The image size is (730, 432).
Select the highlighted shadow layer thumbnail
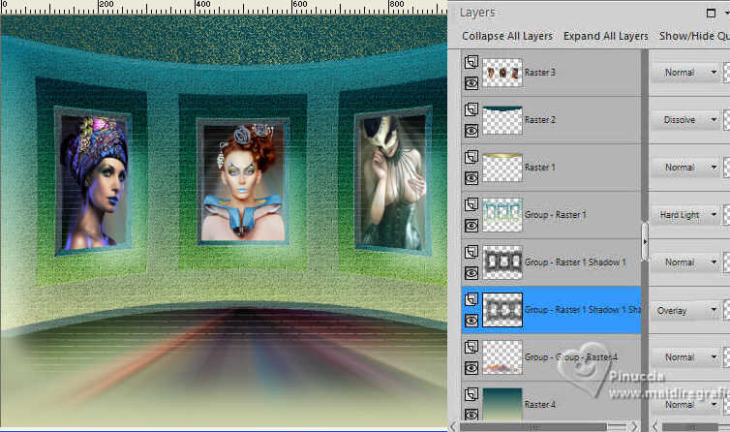coord(502,310)
